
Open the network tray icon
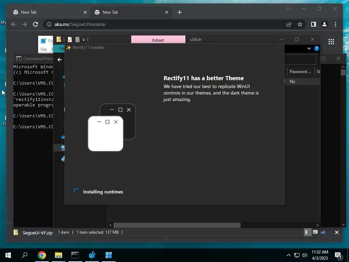coord(297,255)
